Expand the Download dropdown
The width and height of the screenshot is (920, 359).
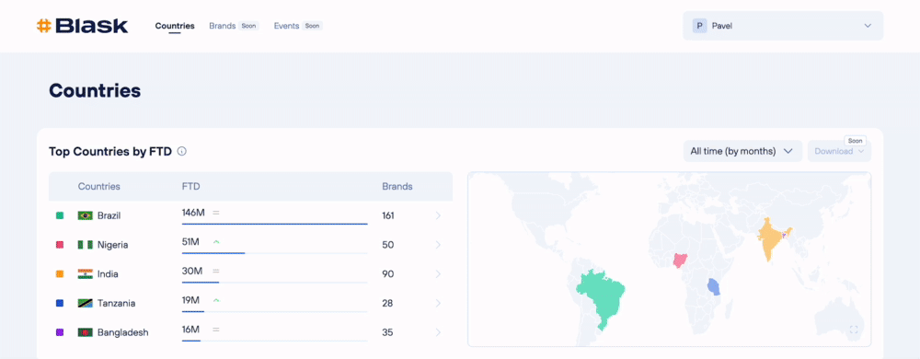coord(839,151)
